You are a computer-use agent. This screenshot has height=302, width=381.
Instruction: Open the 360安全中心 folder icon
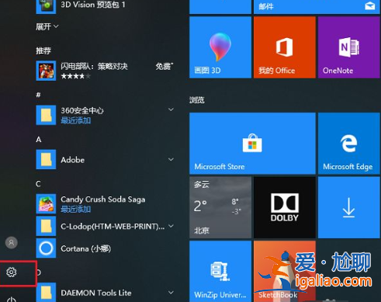click(x=46, y=115)
